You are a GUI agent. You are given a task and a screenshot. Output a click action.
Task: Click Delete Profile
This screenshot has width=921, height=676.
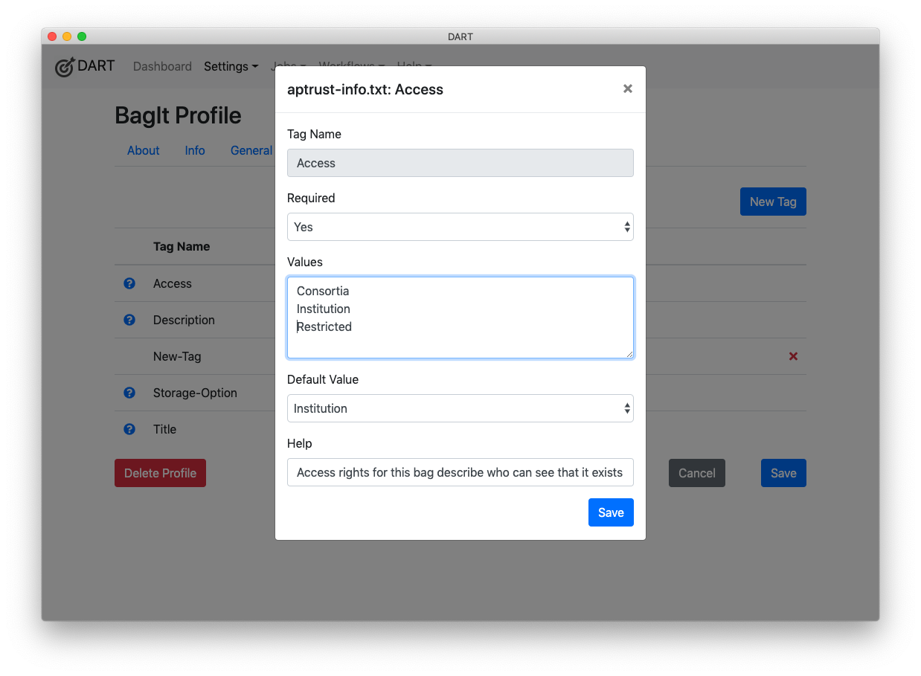coord(160,473)
